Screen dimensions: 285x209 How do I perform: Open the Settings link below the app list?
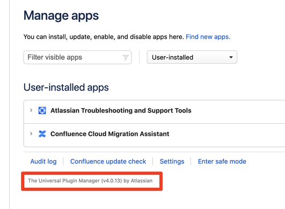(x=172, y=161)
